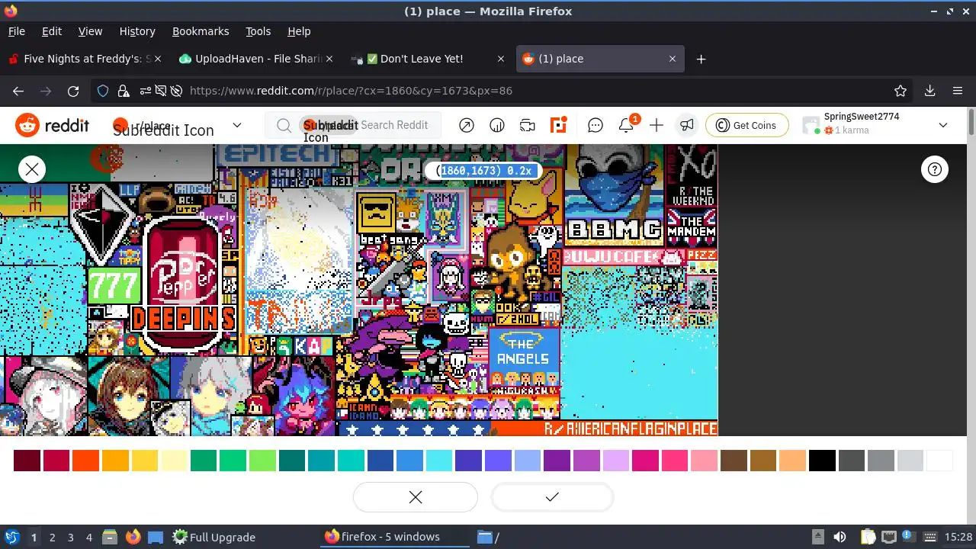Select the light cyan color swatch
This screenshot has width=976, height=549.
[x=439, y=461]
